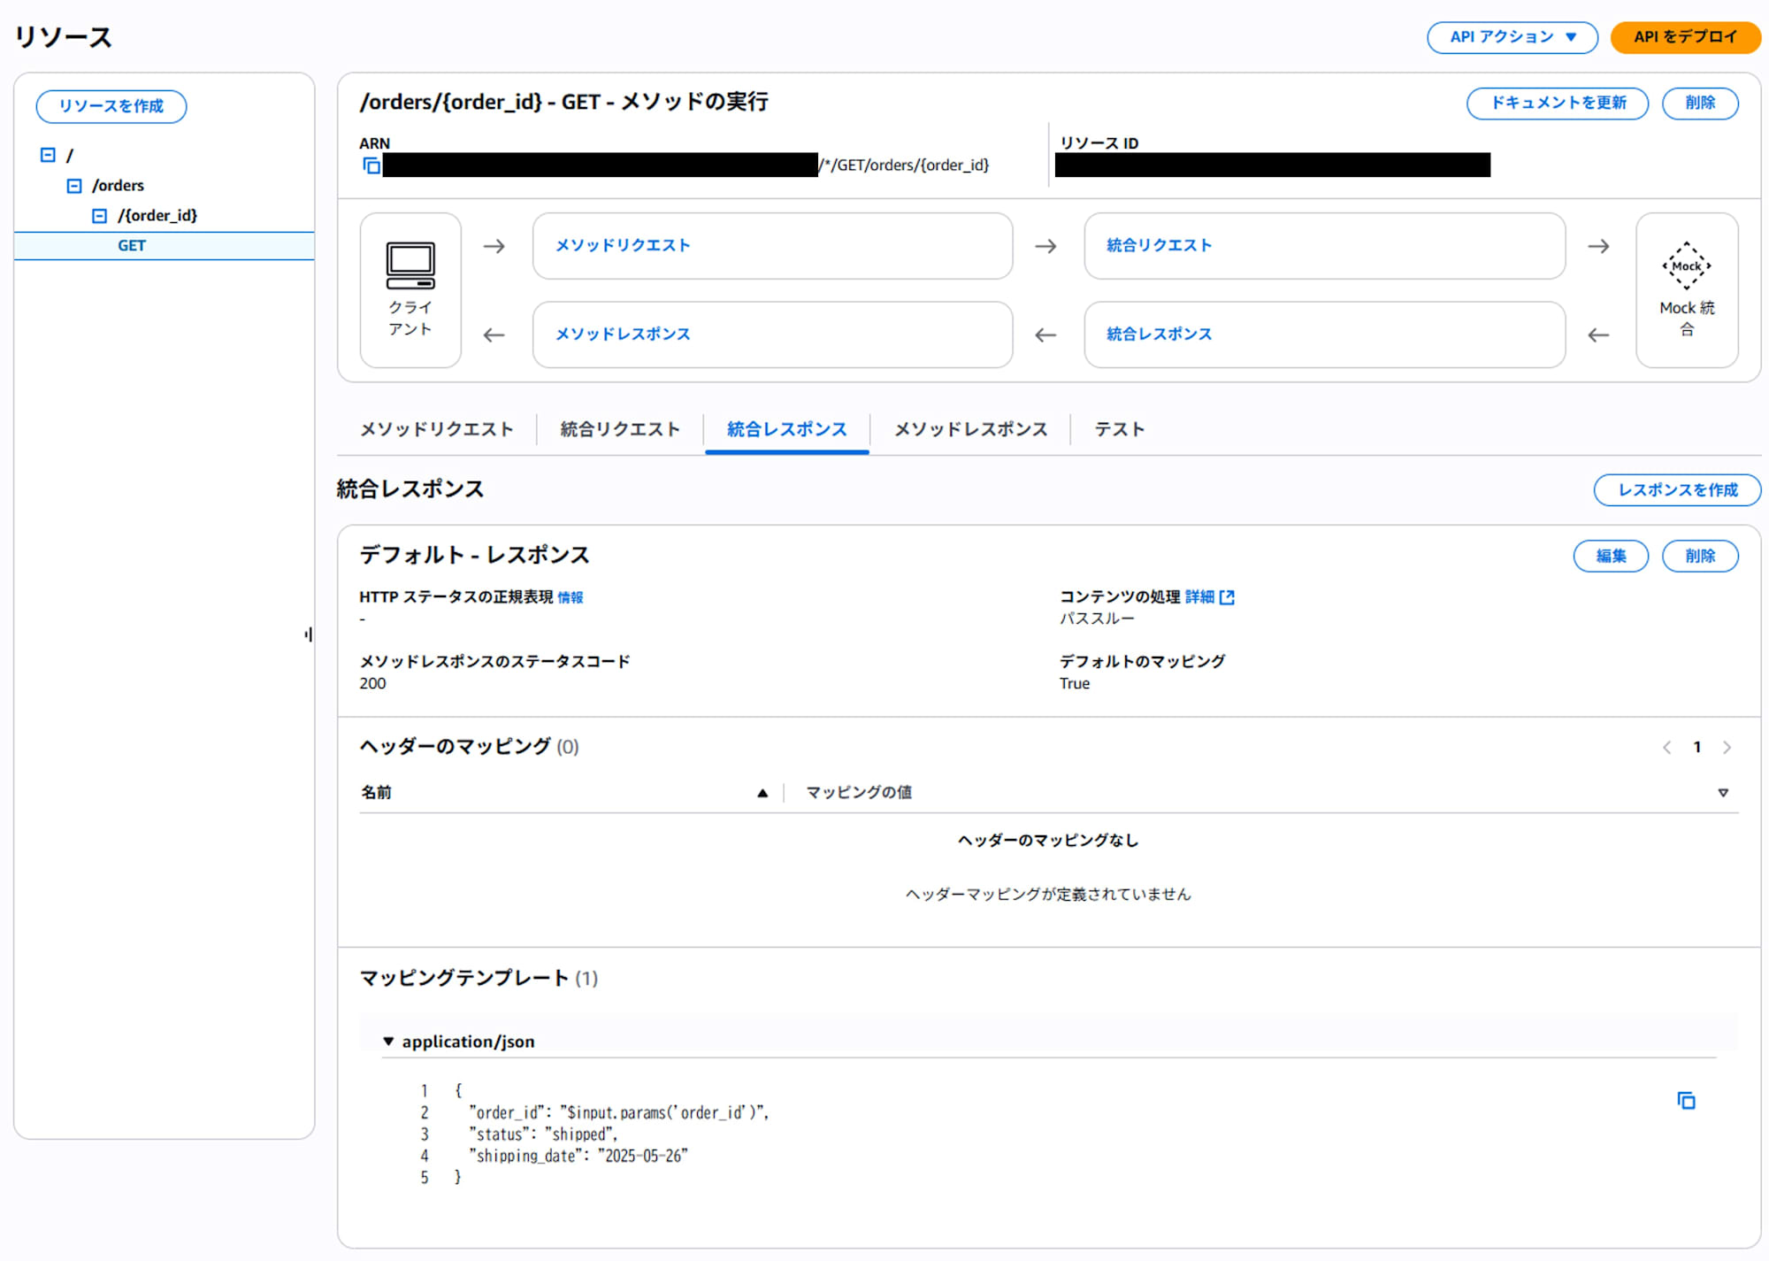Click the Mock integration diamond icon
This screenshot has height=1261, width=1769.
click(1686, 265)
